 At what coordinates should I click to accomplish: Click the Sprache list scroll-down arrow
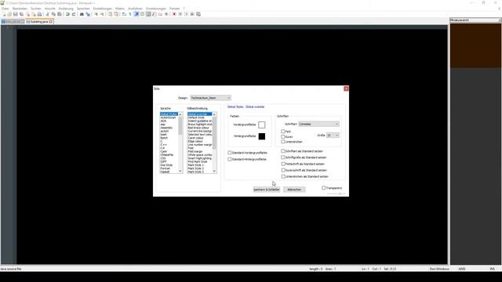[x=180, y=172]
